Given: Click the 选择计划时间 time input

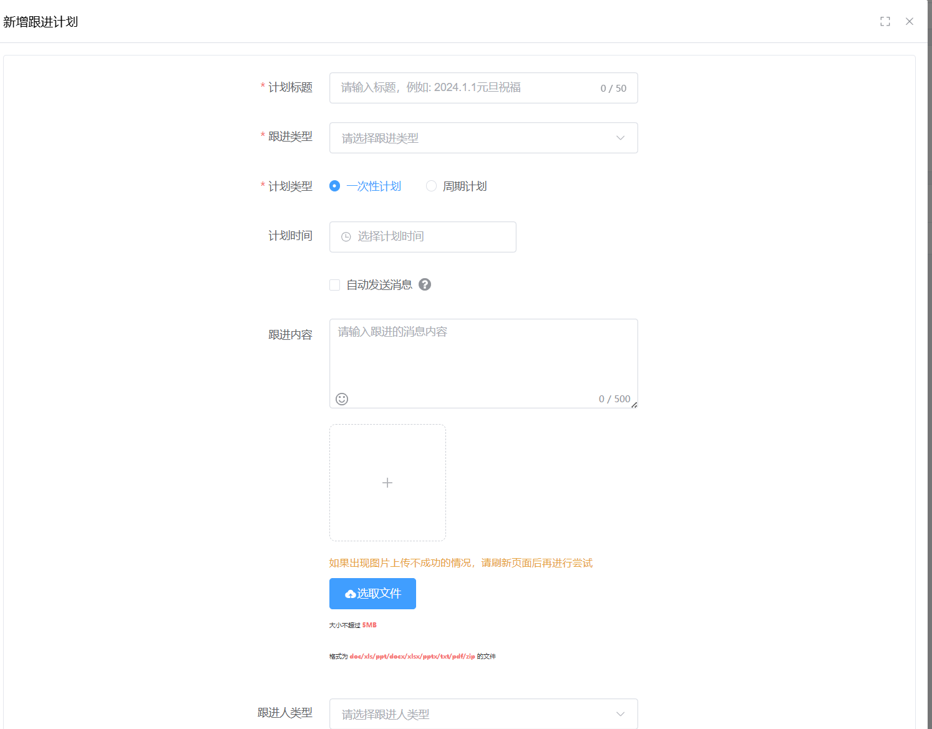Looking at the screenshot, I should click(x=424, y=237).
